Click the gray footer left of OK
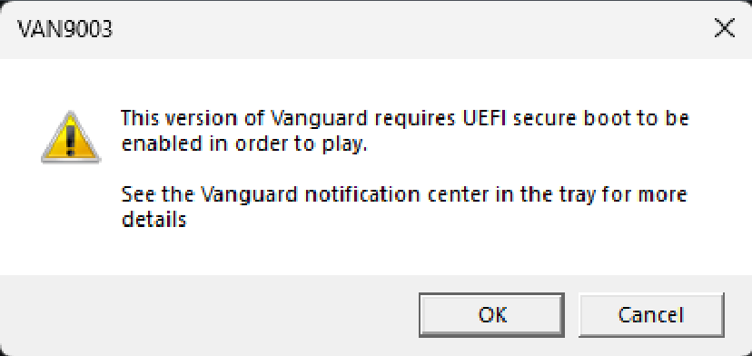752x356 pixels. 211,315
